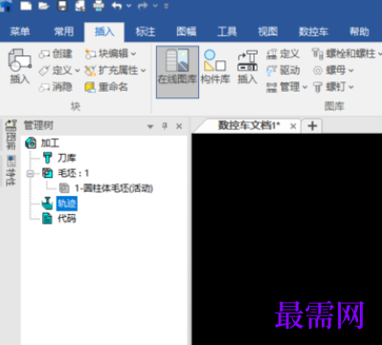Viewport: 382px width, 345px height.
Task: Click the 消隐 block tool
Action: point(56,87)
